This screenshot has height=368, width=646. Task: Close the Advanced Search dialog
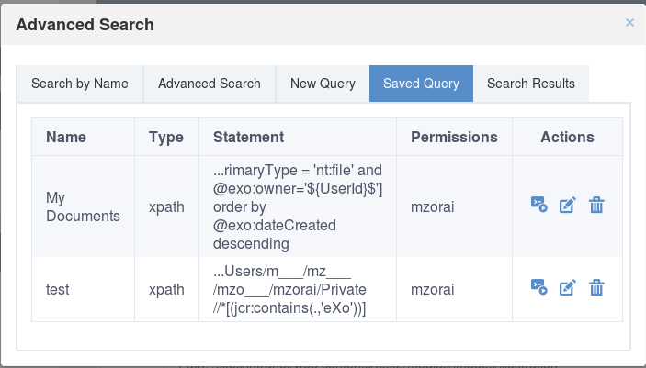point(629,23)
